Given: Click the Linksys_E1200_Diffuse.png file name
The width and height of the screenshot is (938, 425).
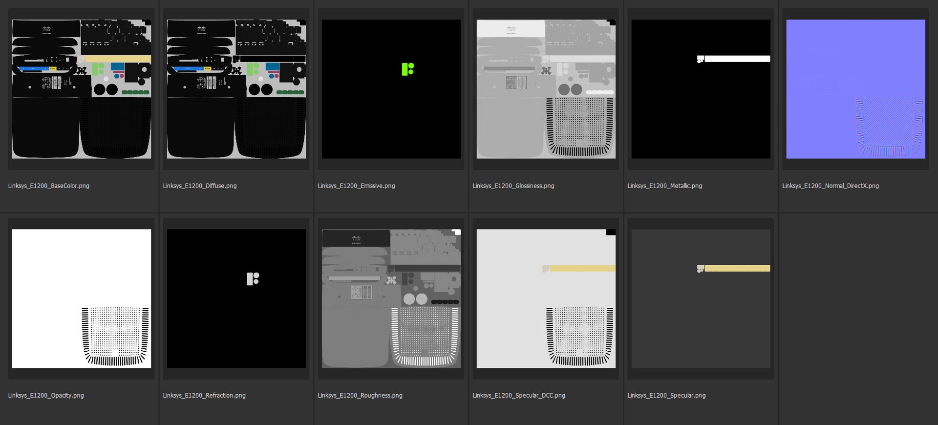Looking at the screenshot, I should pyautogui.click(x=200, y=186).
